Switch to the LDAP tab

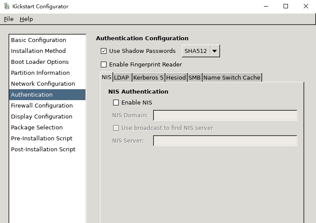[x=122, y=78]
